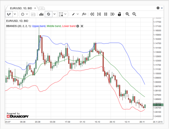Screen dimensions: 169x129
Task: Add a new chart tab with plus
Action: click(42, 8)
